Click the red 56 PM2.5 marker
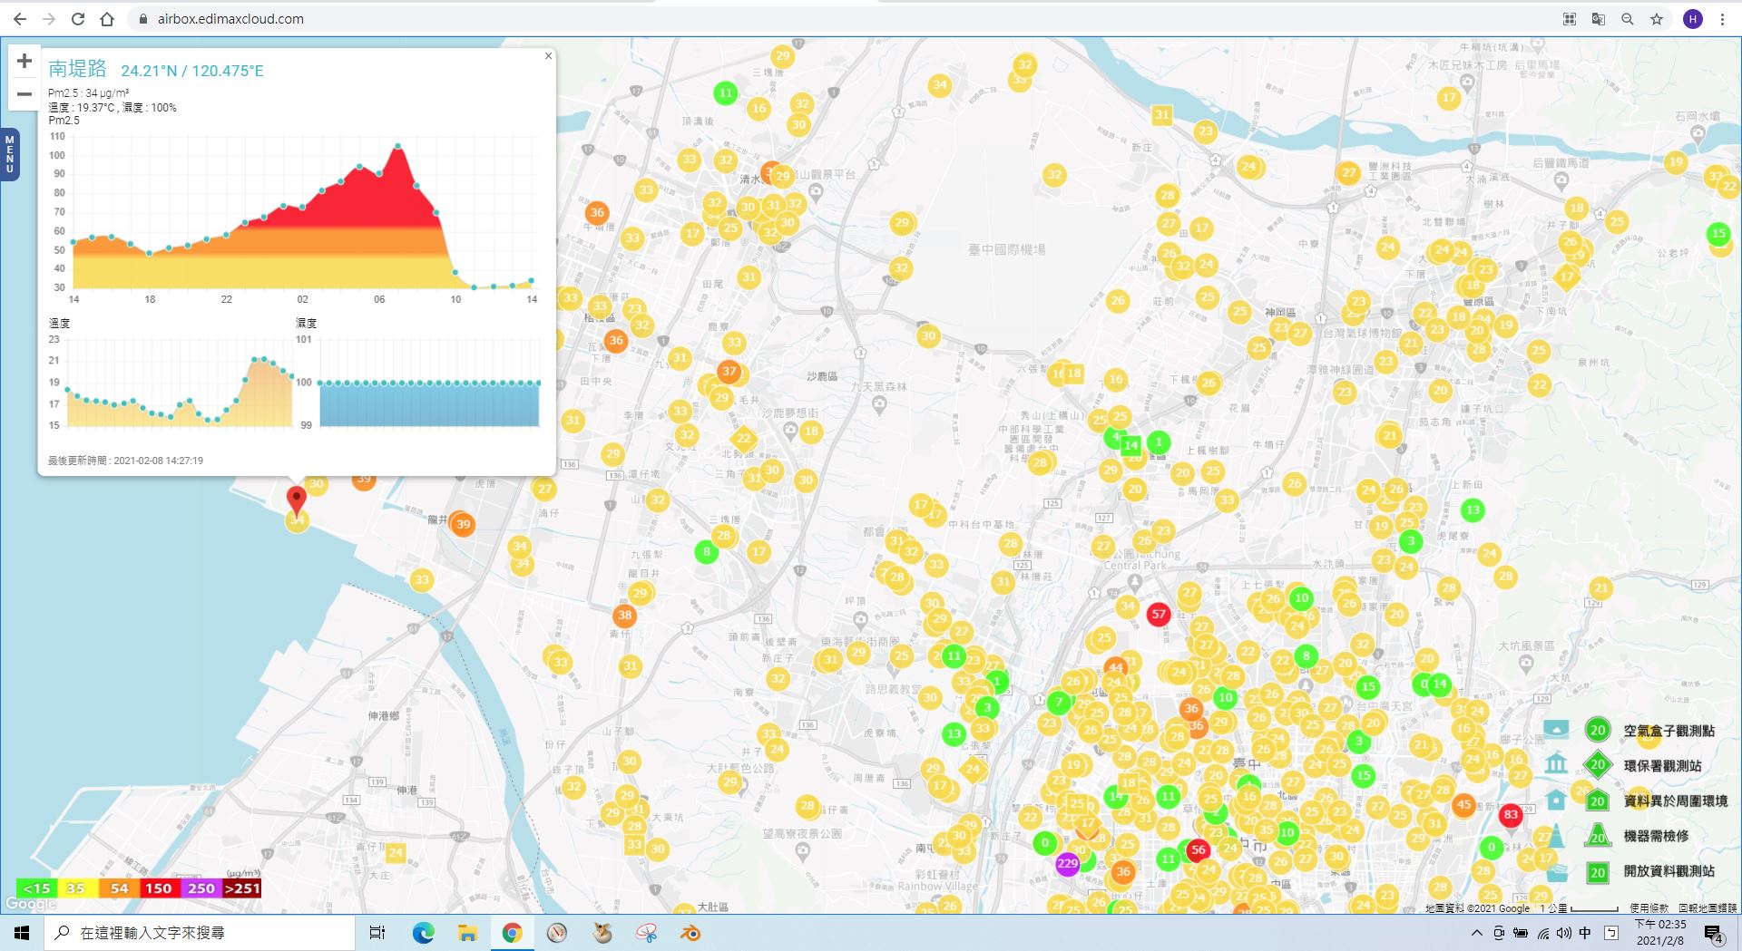The height and width of the screenshot is (951, 1742). coord(1199,849)
